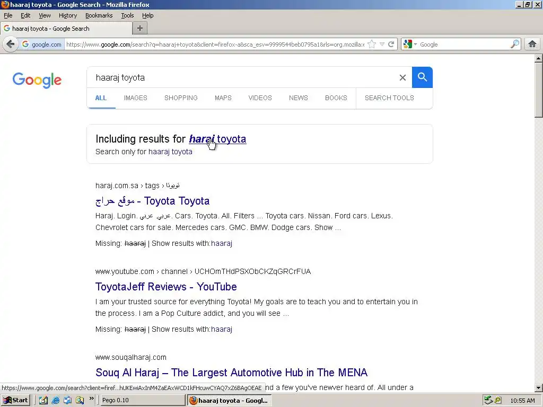Reload the page with the refresh icon

(391, 45)
